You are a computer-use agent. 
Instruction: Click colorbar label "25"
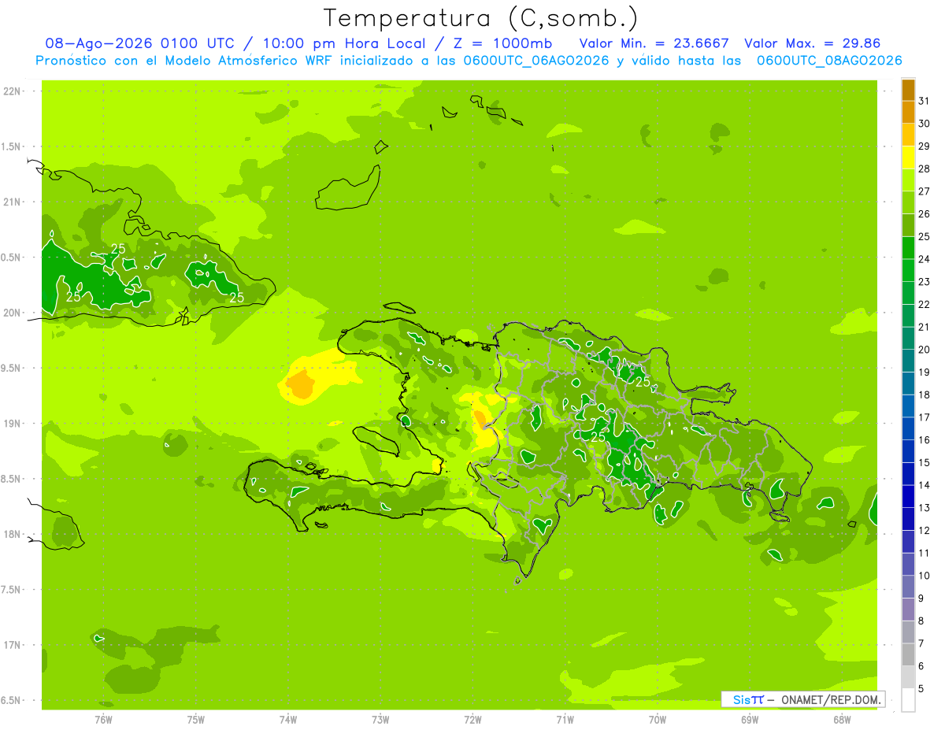click(x=924, y=236)
